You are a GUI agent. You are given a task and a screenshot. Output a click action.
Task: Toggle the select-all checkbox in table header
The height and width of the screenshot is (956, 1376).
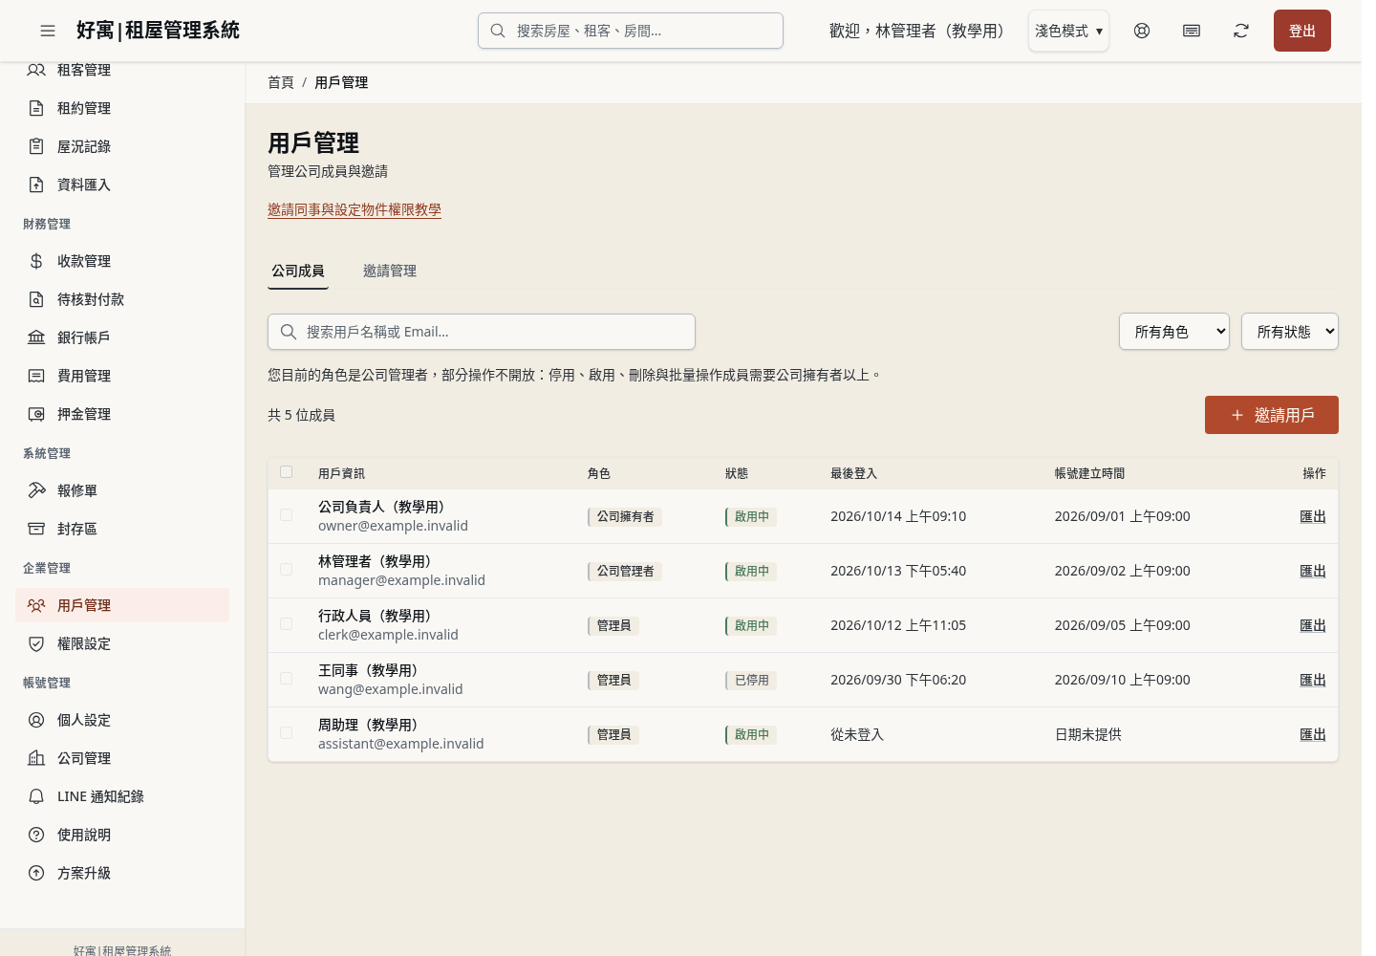pos(286,472)
